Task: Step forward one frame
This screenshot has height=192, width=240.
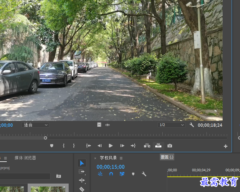Action: (122, 145)
